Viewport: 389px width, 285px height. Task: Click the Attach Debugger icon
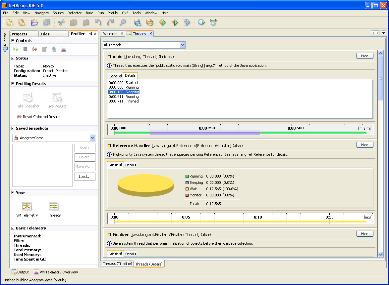[x=187, y=22]
